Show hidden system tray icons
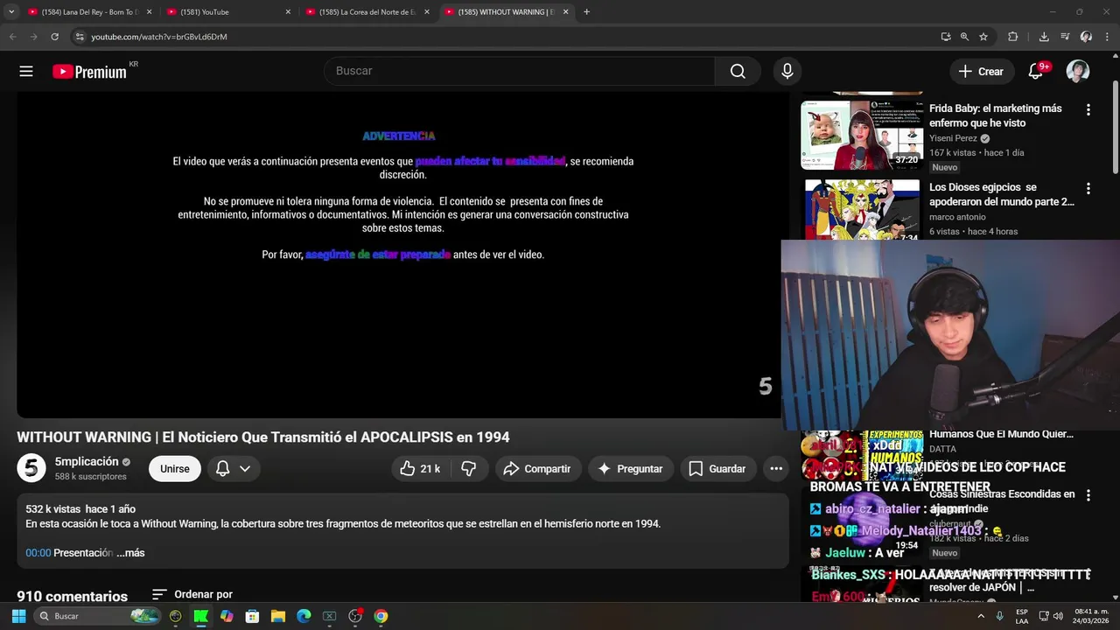 981,616
